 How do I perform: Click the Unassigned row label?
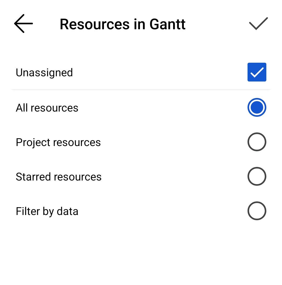(x=44, y=72)
